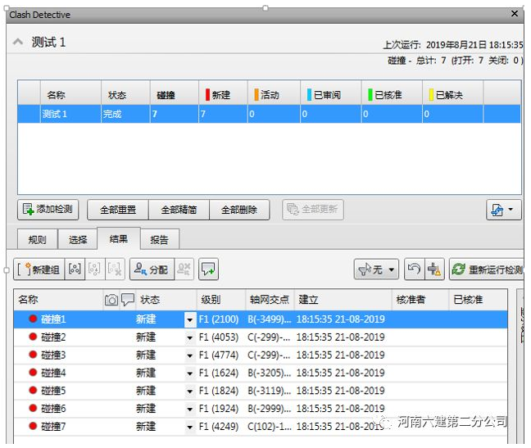Switch to the 结果 results tab
The height and width of the screenshot is (448, 531).
[119, 239]
